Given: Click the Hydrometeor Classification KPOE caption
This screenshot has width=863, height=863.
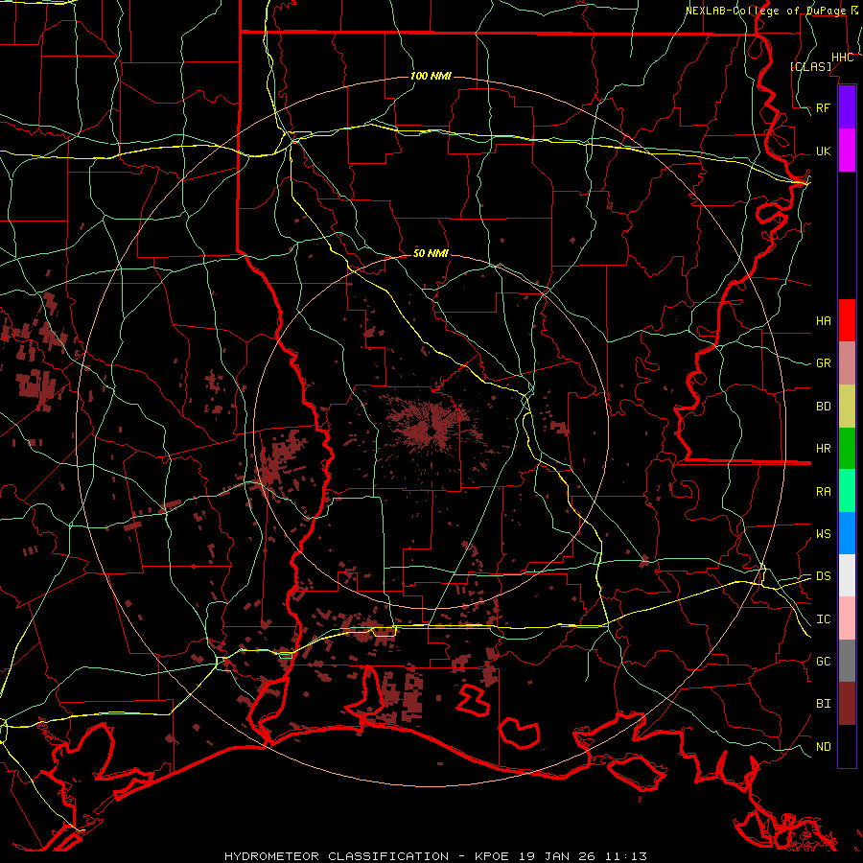Looking at the screenshot, I should [x=435, y=856].
